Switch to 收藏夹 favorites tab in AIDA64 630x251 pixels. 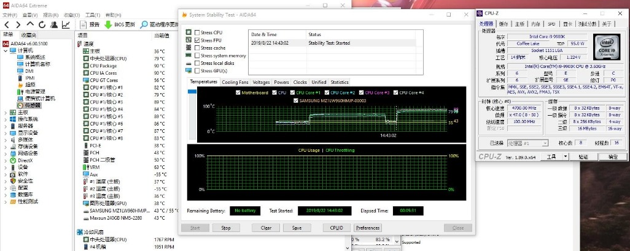[x=29, y=35]
